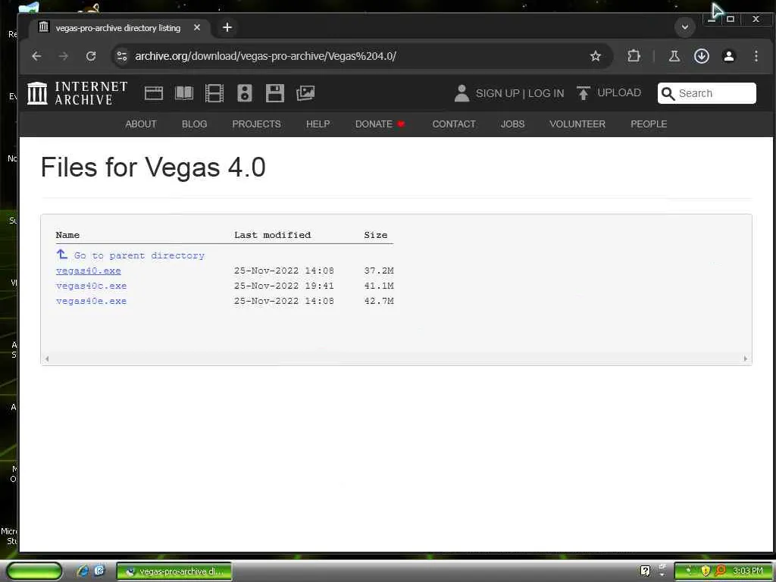Screen dimensions: 776x582
Task: Open a new tab with plus button
Action: pyautogui.click(x=227, y=27)
